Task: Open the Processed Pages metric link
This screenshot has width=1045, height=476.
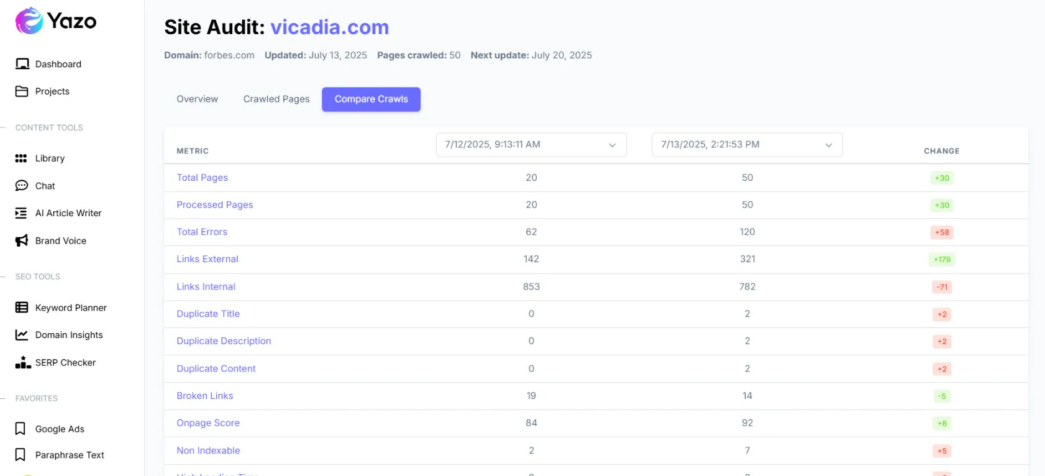Action: point(214,205)
